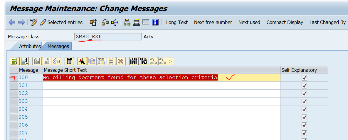The height and width of the screenshot is (140, 348).
Task: Click the Selected entries pencil button
Action: click(x=61, y=22)
